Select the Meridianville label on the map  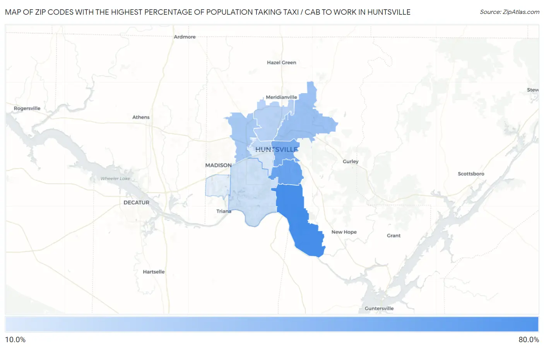[281, 97]
